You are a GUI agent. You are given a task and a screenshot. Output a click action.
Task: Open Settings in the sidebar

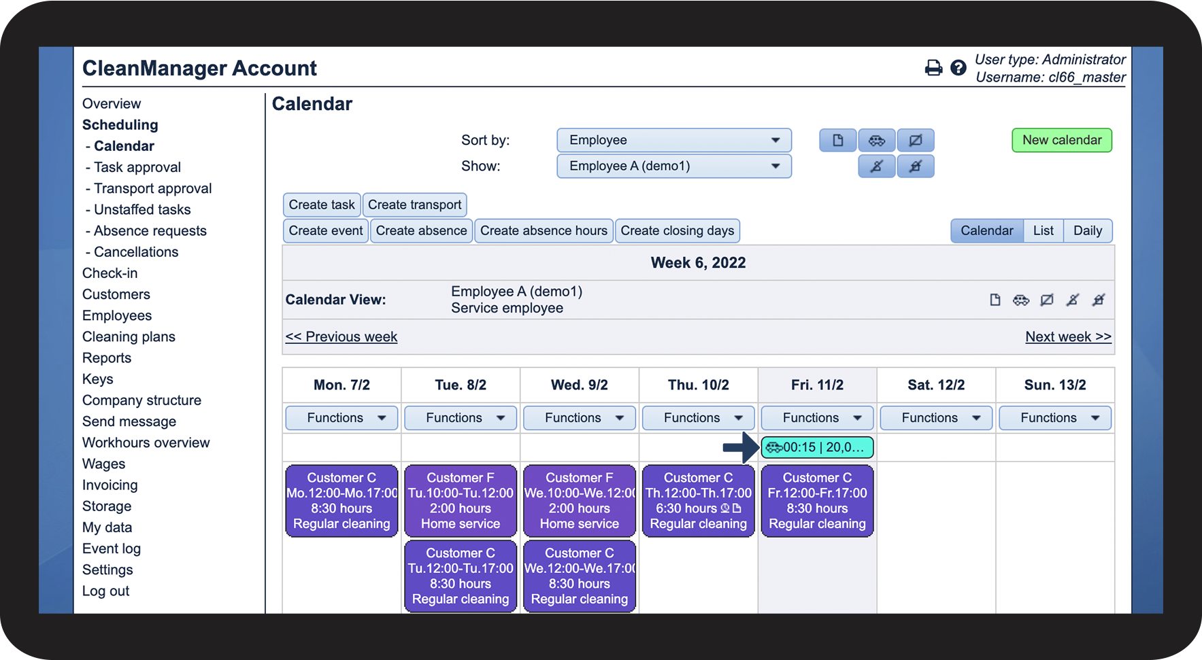click(x=107, y=570)
